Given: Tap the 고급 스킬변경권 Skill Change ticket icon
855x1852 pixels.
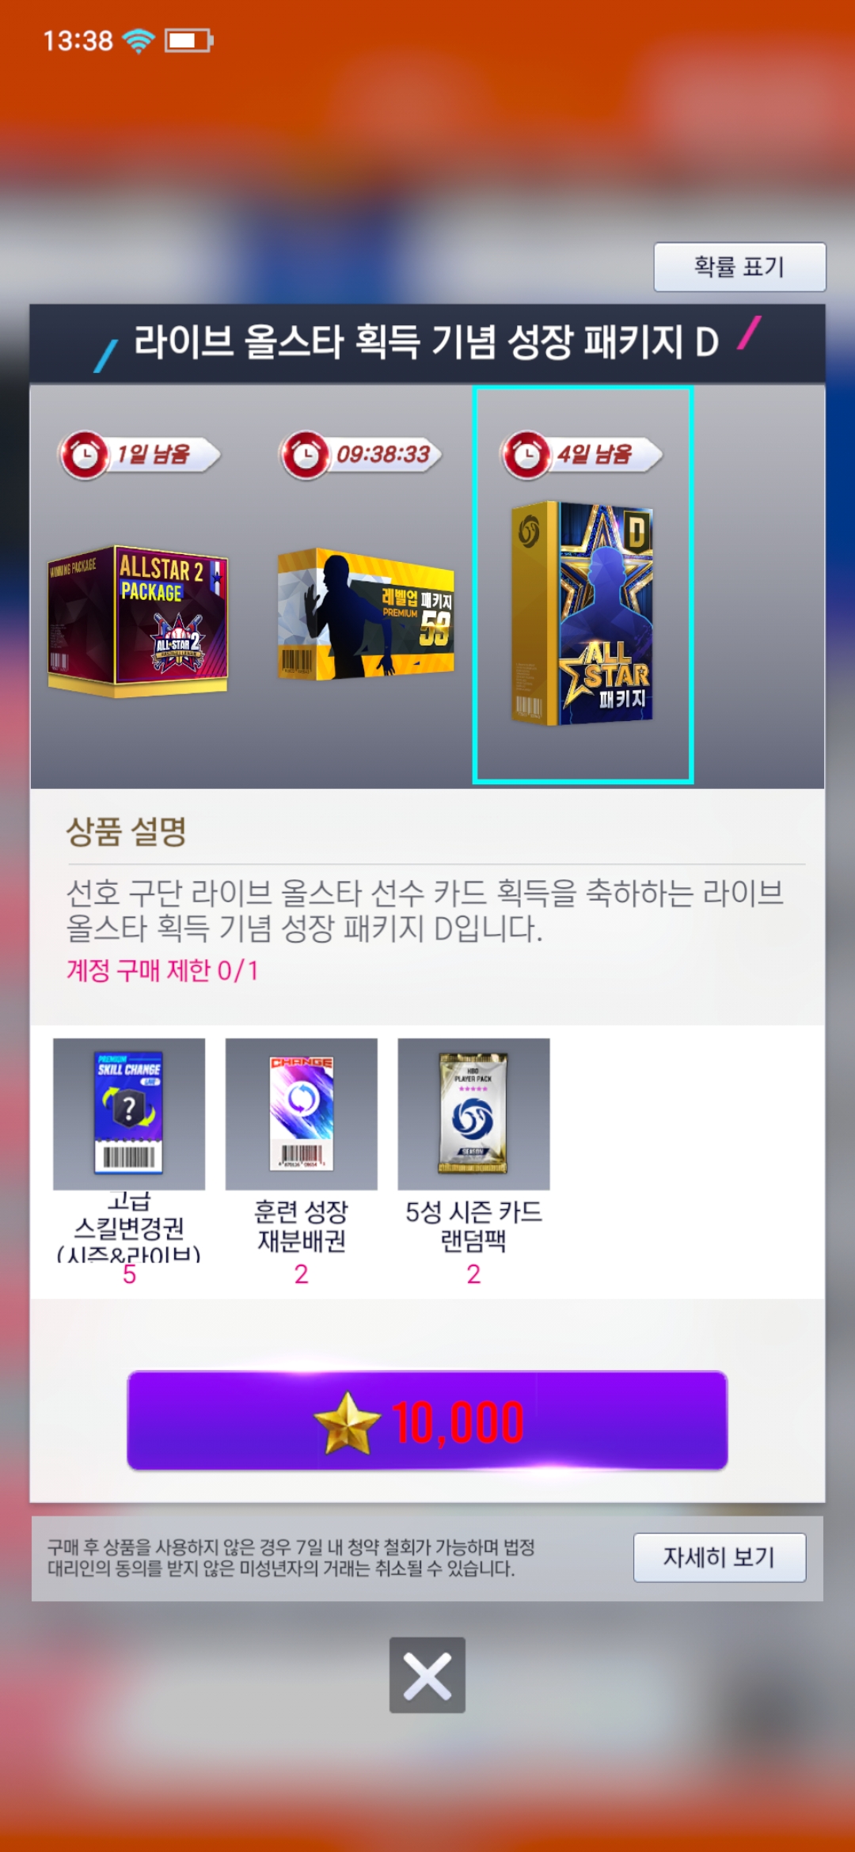Looking at the screenshot, I should (129, 1114).
